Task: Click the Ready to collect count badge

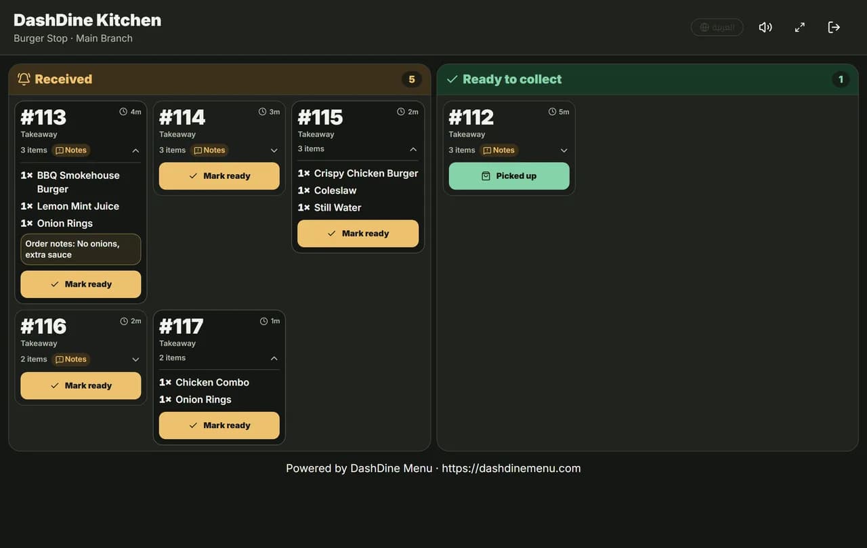Action: point(841,79)
